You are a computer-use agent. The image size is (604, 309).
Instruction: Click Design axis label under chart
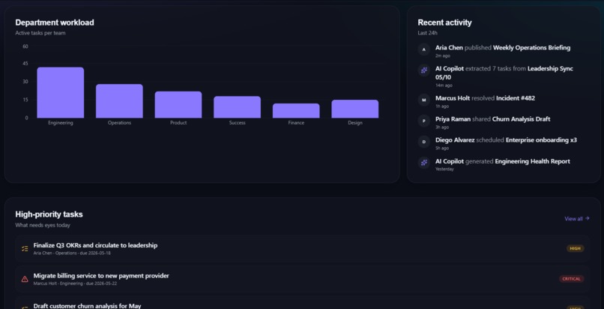tap(355, 123)
